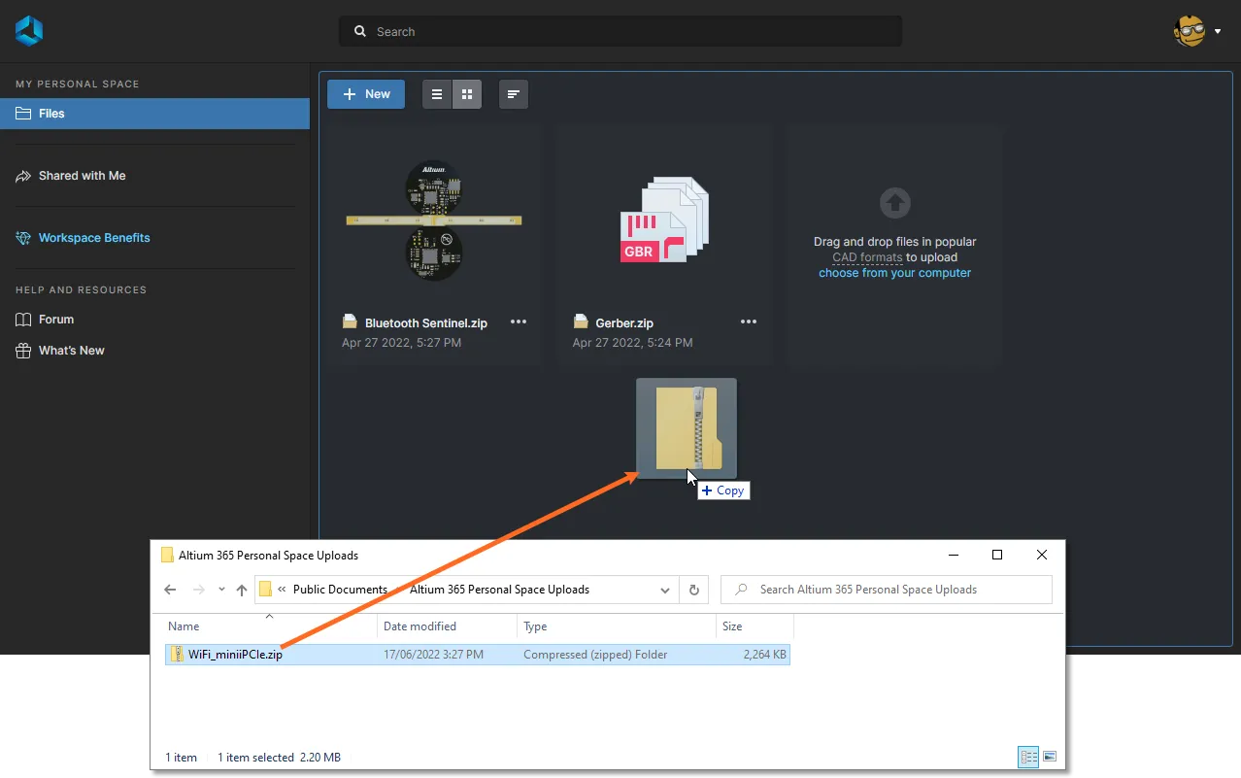Image resolution: width=1241 pixels, height=778 pixels.
Task: Click the Altium 365 logo
Action: coord(29,31)
